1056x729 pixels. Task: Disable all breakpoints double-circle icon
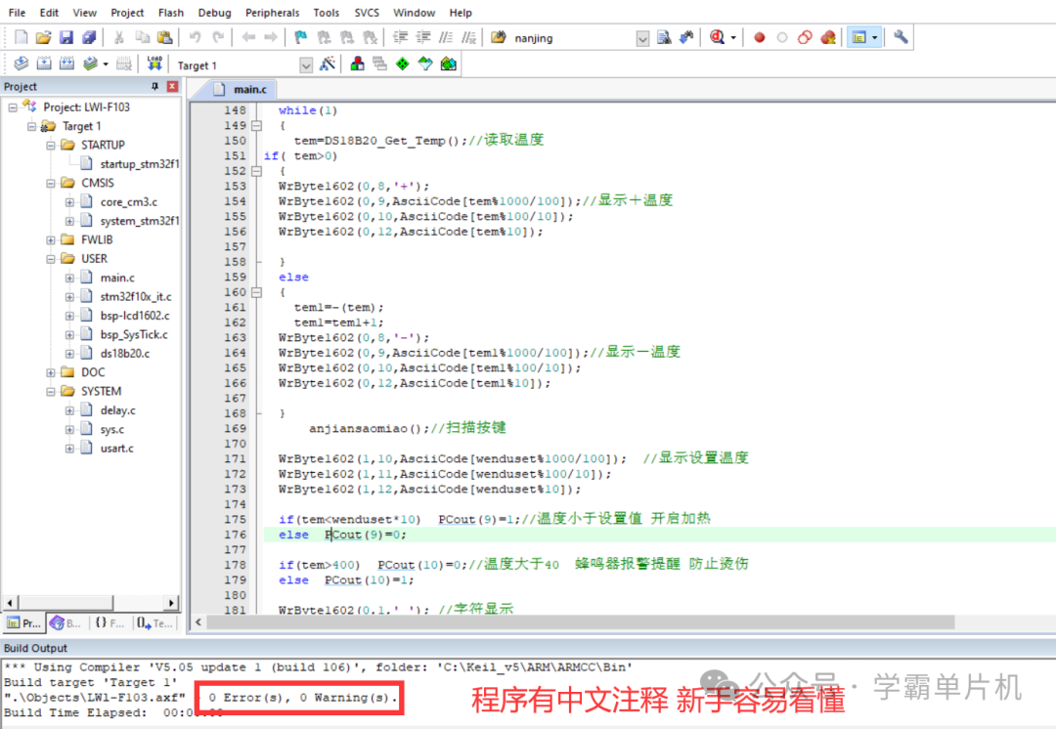coord(805,37)
